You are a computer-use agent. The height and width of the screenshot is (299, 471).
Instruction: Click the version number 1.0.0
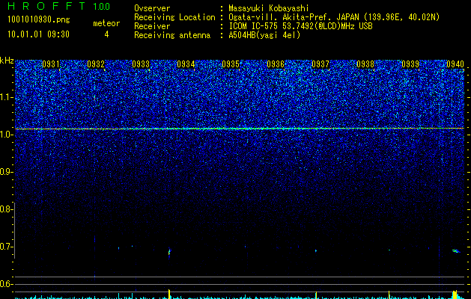[x=102, y=6]
